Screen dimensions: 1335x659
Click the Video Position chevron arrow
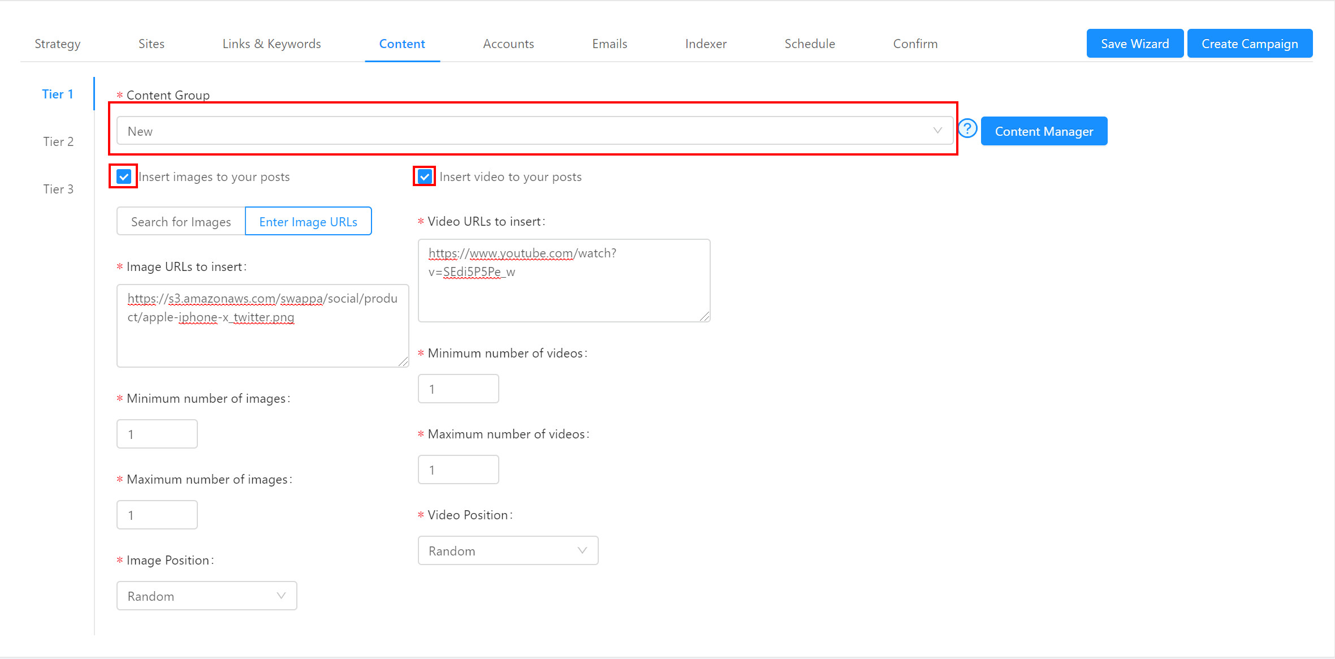[x=582, y=550]
